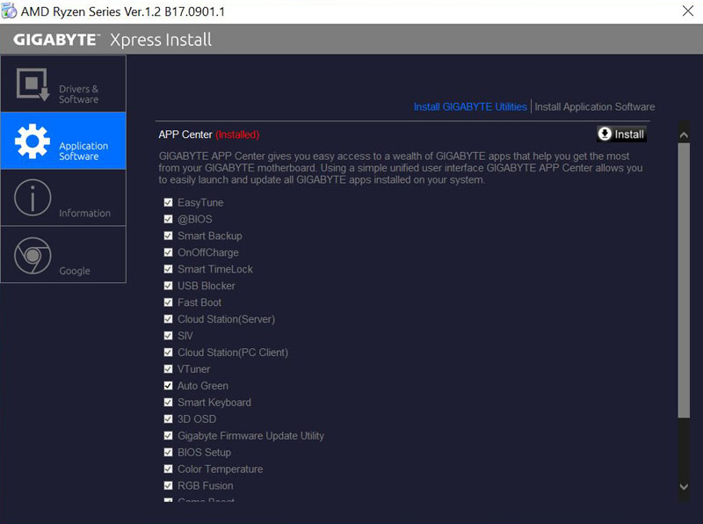
Task: Click the APP Center title text
Action: tap(185, 135)
